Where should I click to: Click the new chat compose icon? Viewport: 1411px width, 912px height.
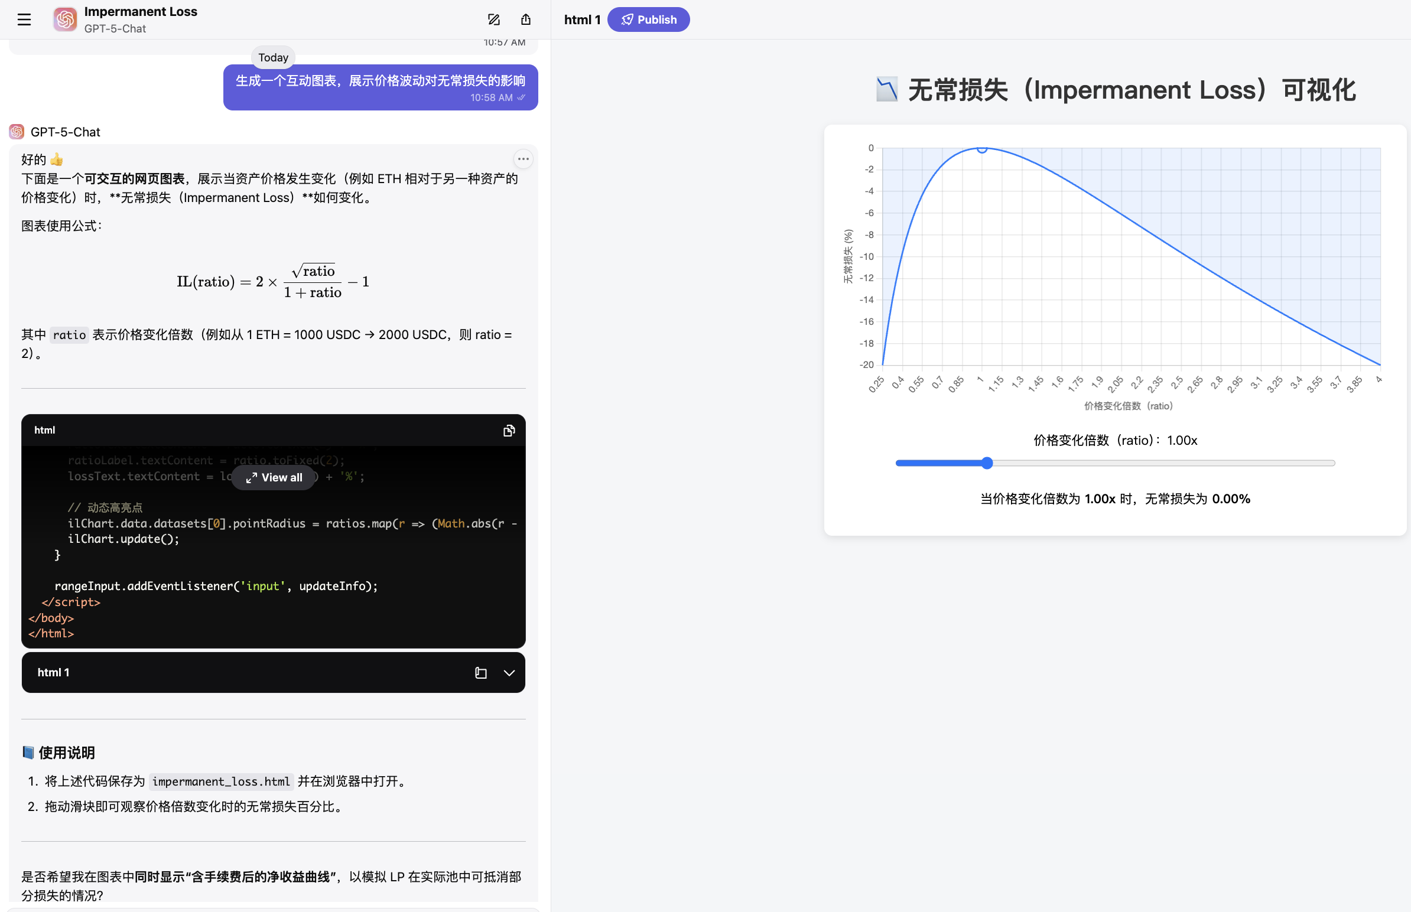(x=493, y=19)
